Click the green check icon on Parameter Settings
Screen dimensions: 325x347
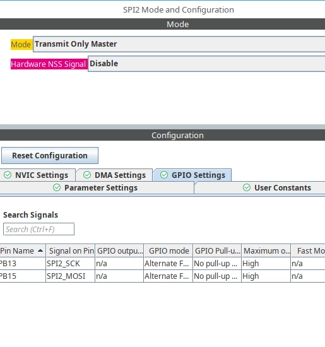[57, 187]
